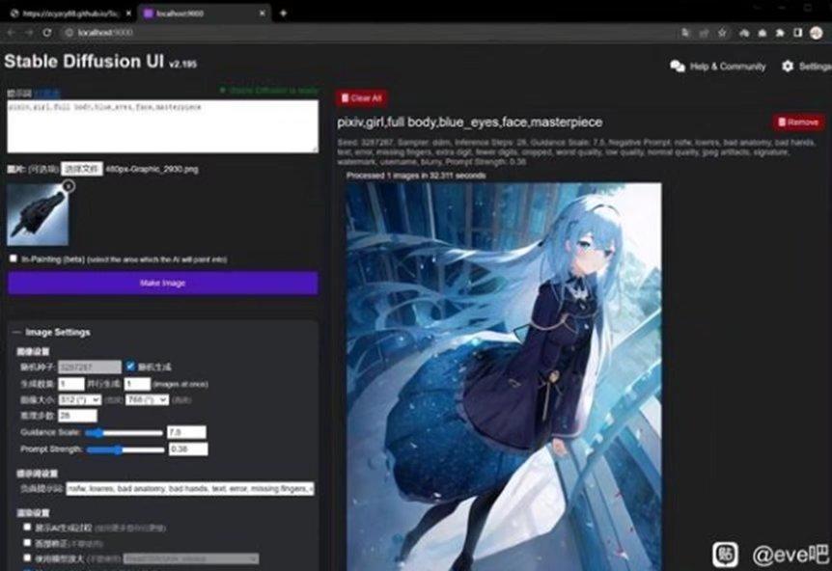Click the site info icon in address bar
Screen dimensions: 832x571
click(x=69, y=33)
